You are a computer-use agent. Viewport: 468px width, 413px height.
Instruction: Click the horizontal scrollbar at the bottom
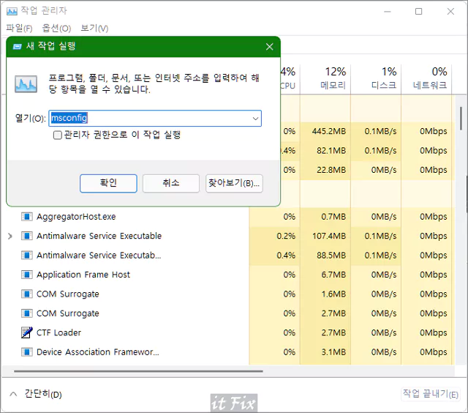pyautogui.click(x=138, y=371)
